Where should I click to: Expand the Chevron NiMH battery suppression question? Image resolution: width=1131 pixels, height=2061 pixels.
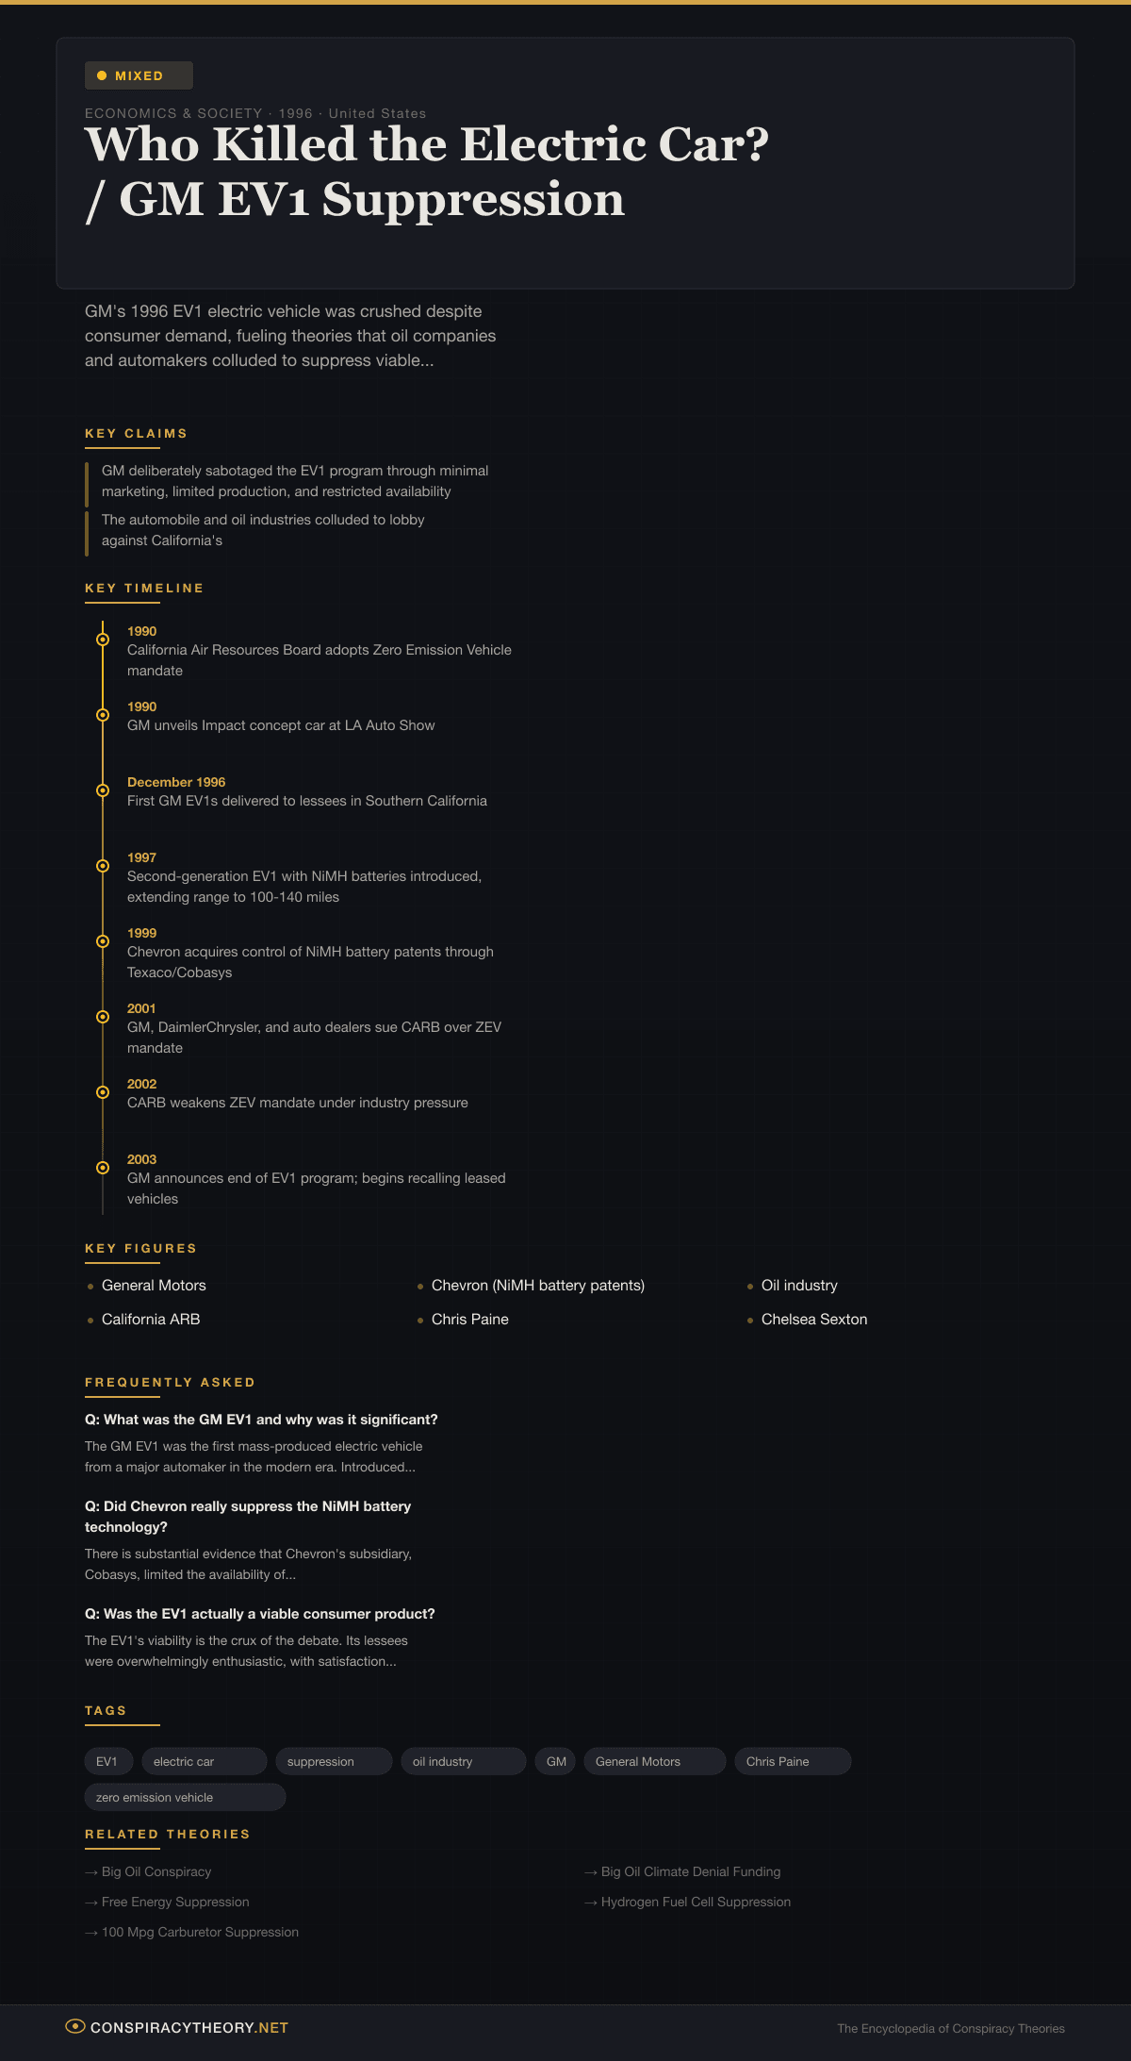(x=248, y=1516)
